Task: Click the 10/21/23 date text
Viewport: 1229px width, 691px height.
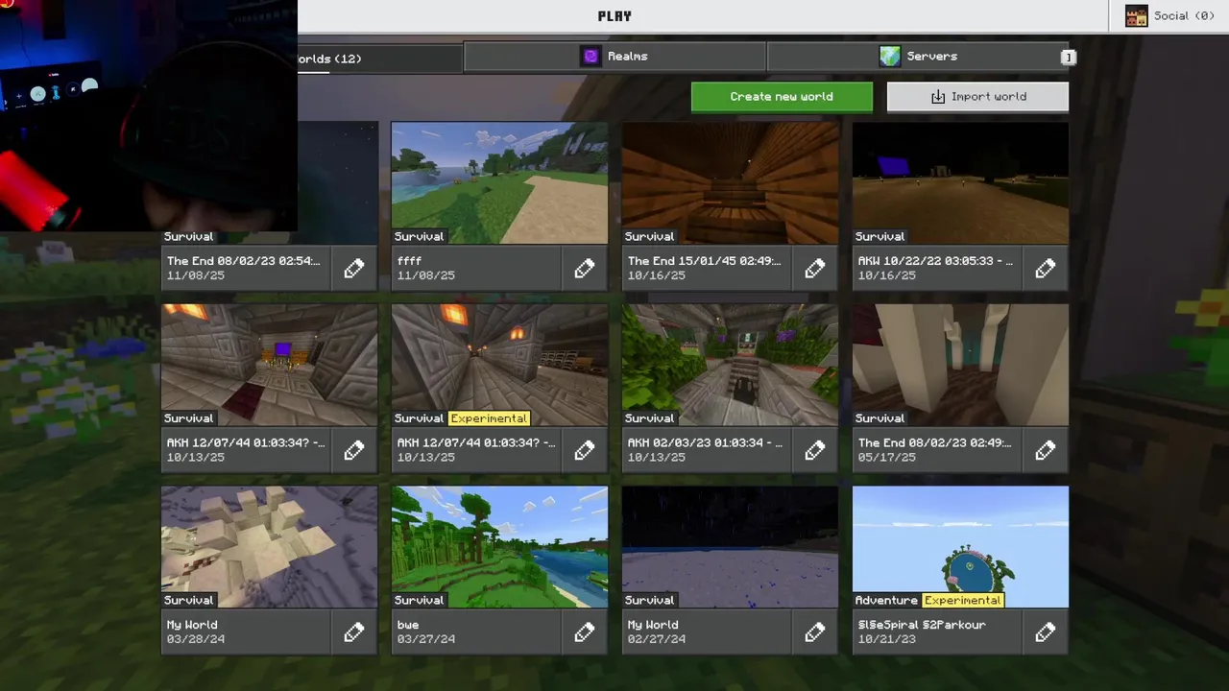Action: point(886,639)
